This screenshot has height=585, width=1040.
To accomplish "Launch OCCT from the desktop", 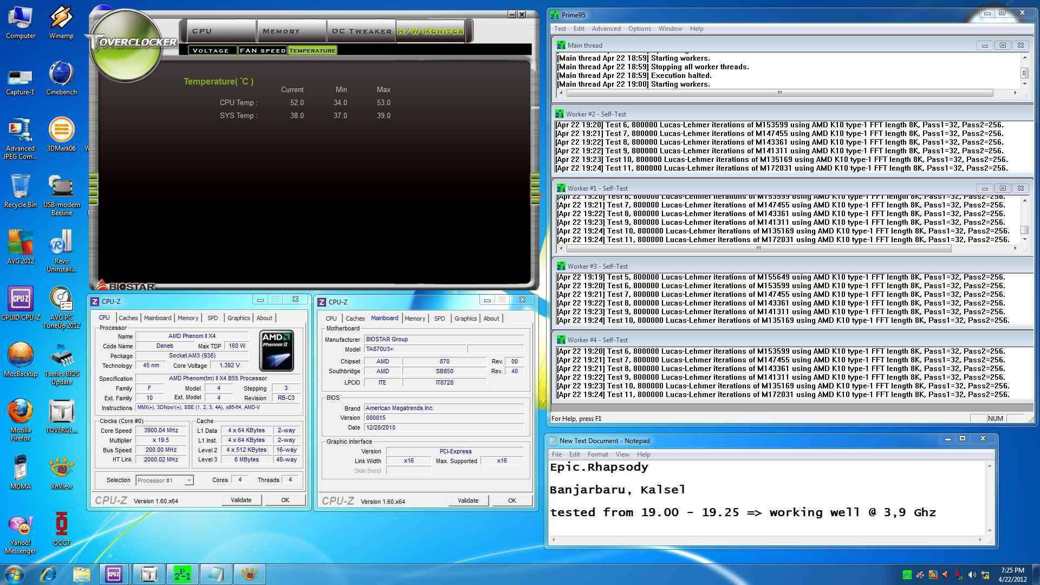I will 61,529.
